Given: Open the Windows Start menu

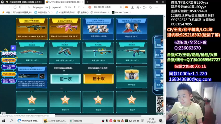Looking at the screenshot, I should [4, 121].
